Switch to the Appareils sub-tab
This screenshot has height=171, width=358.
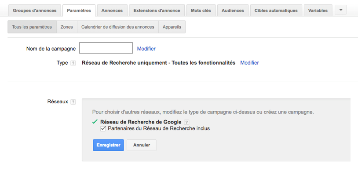(172, 27)
